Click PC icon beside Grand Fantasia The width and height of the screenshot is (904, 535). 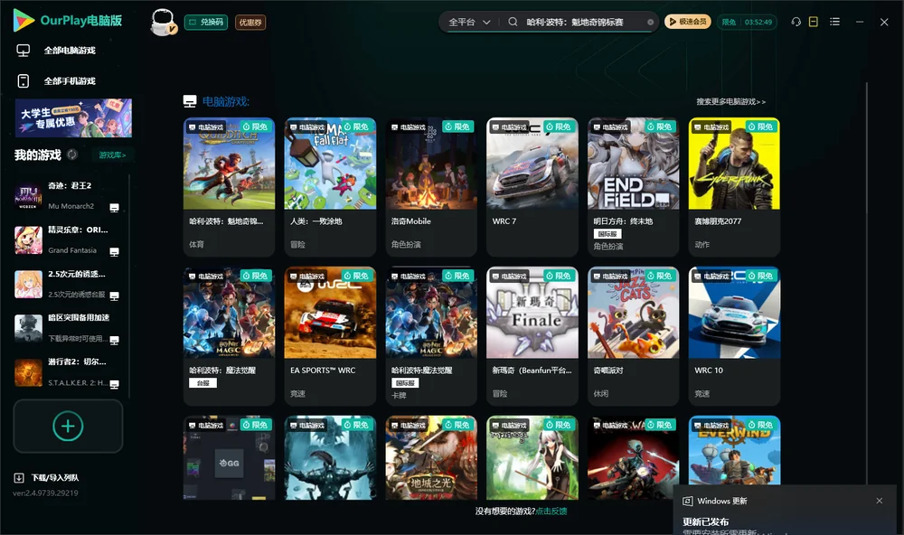point(114,252)
